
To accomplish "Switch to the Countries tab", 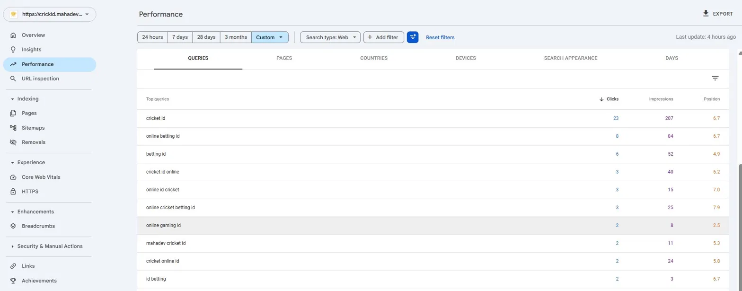I will [374, 58].
